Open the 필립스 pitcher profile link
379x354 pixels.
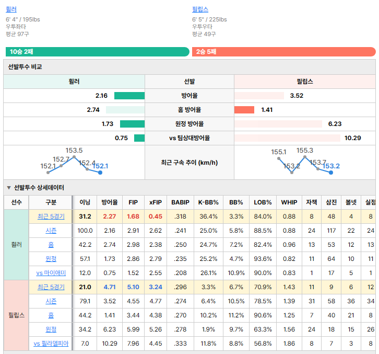point(200,9)
